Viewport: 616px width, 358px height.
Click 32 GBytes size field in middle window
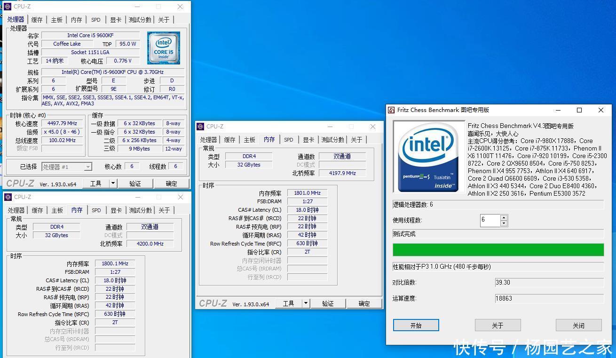[249, 165]
